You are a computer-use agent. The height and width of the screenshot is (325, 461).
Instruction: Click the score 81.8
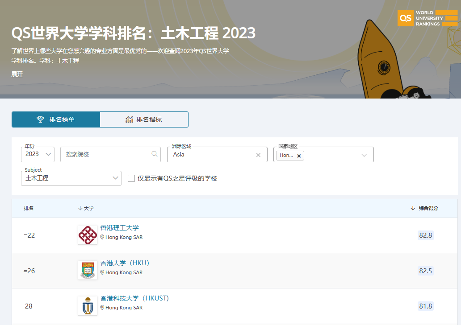425,306
